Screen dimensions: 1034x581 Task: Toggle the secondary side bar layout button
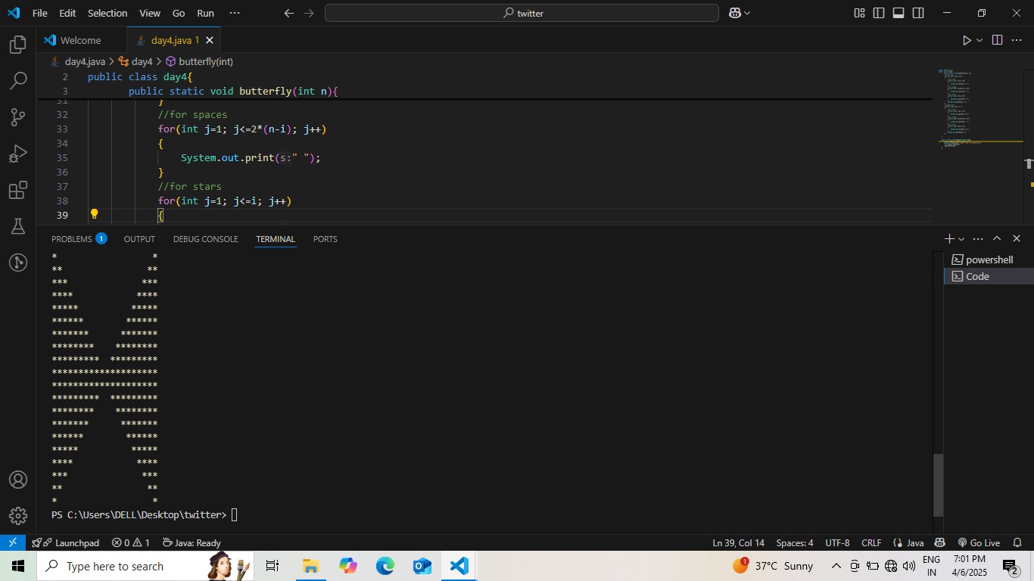(918, 13)
